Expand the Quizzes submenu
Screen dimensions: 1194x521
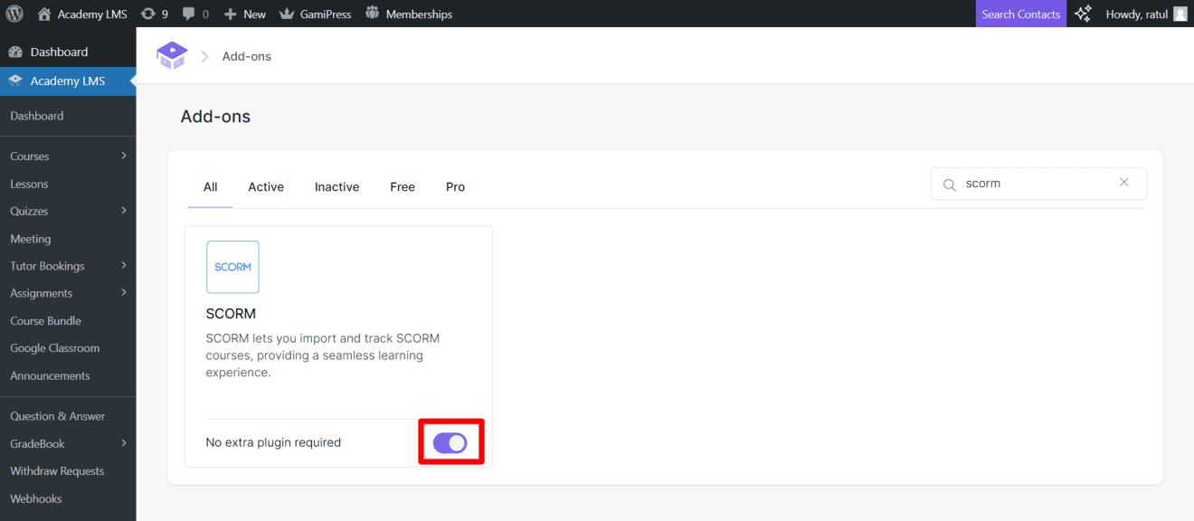point(124,211)
